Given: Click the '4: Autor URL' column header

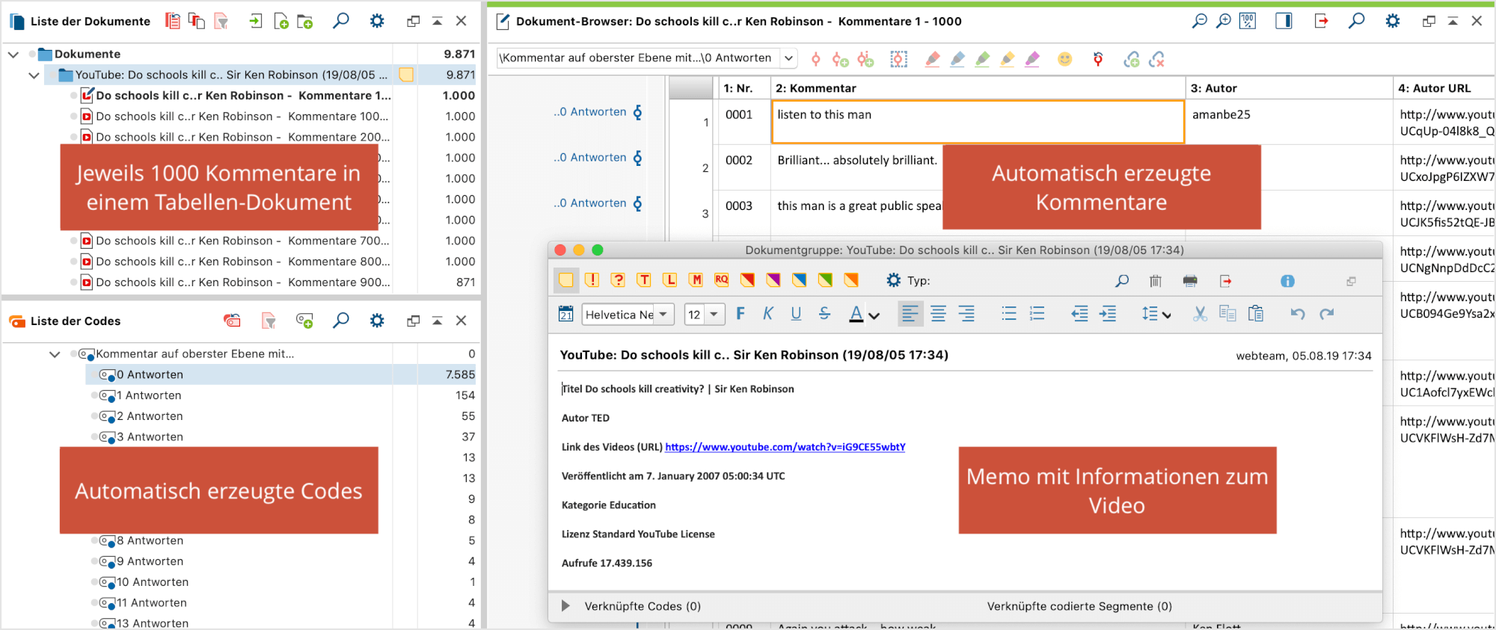Looking at the screenshot, I should [1444, 88].
